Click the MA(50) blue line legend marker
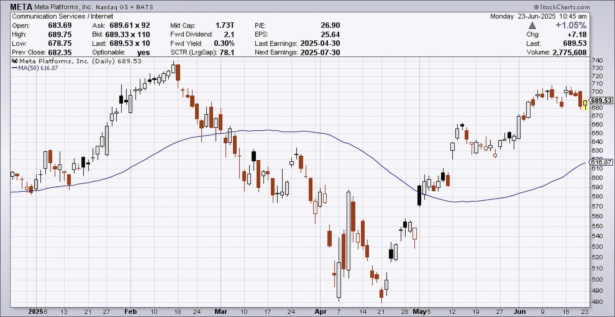Viewport: 615px width, 317px height. [14, 68]
